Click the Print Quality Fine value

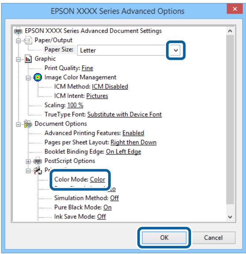point(87,68)
